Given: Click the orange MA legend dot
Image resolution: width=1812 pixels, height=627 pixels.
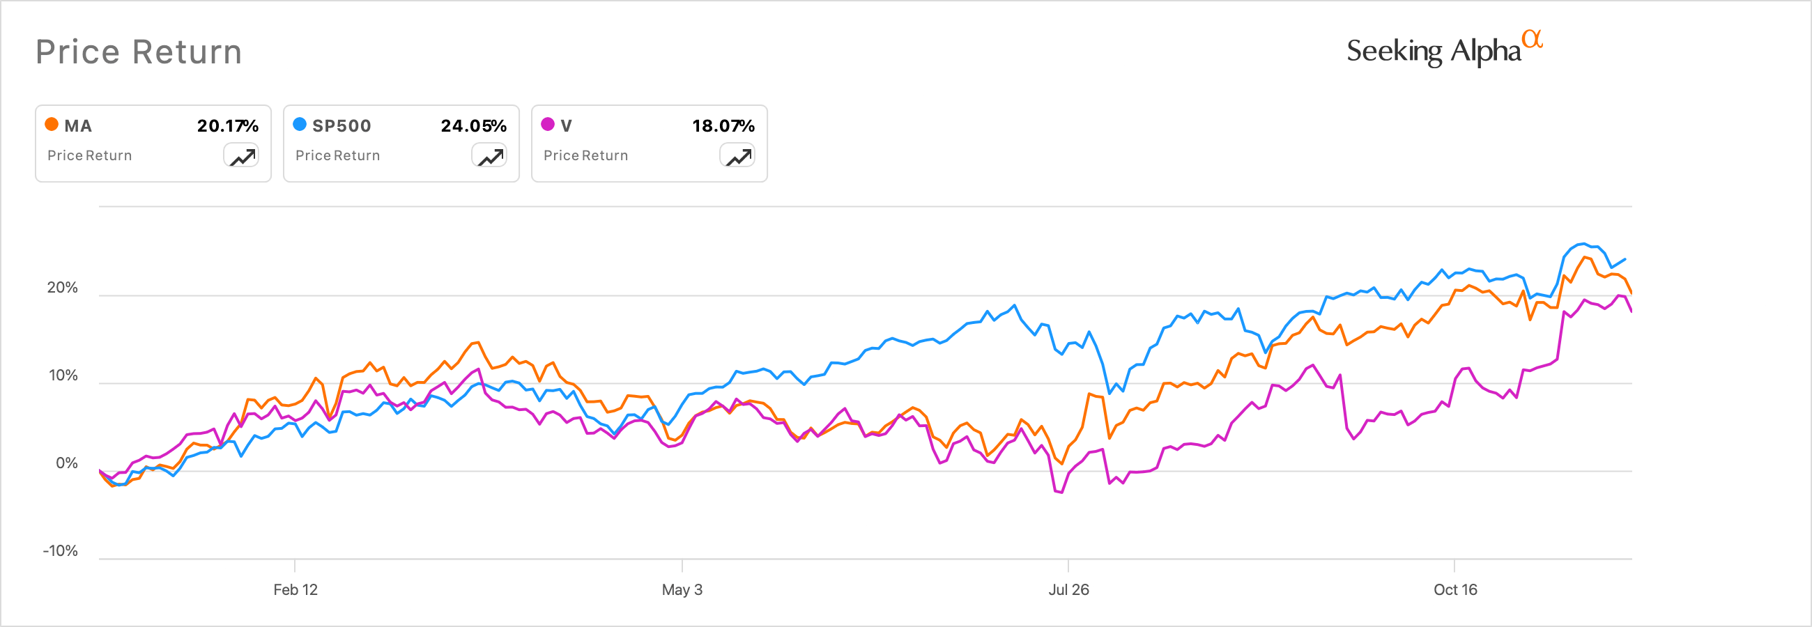Looking at the screenshot, I should (52, 125).
